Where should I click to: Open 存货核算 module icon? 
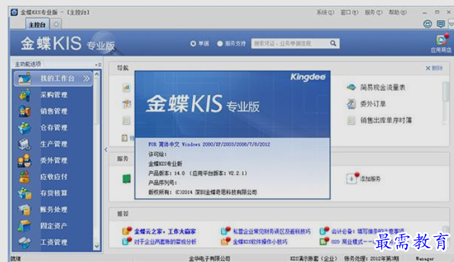pos(25,193)
